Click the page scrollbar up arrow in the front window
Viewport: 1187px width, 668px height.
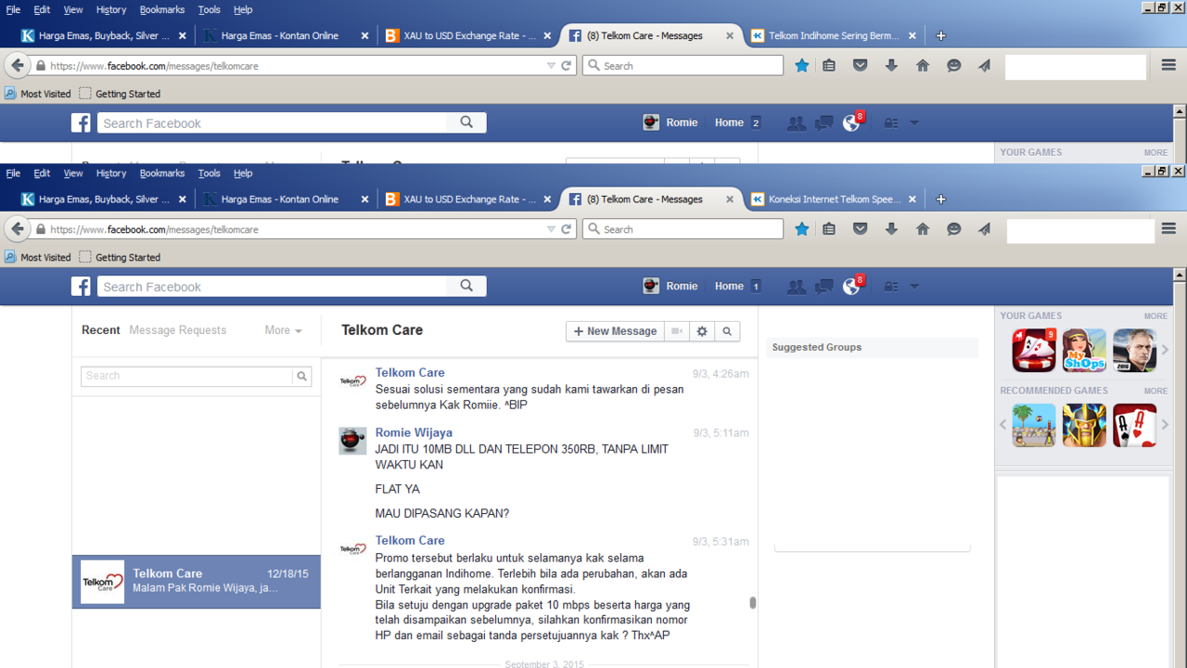tap(1180, 276)
